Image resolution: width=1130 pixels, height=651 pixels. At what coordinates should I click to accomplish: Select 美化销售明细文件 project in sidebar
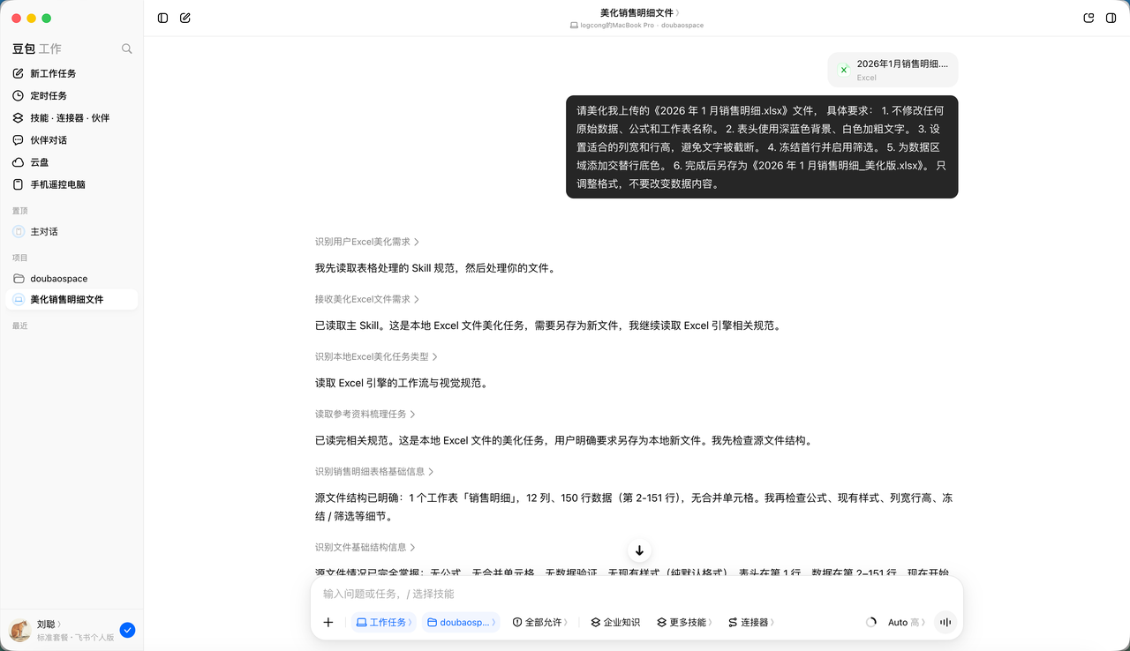click(x=72, y=299)
